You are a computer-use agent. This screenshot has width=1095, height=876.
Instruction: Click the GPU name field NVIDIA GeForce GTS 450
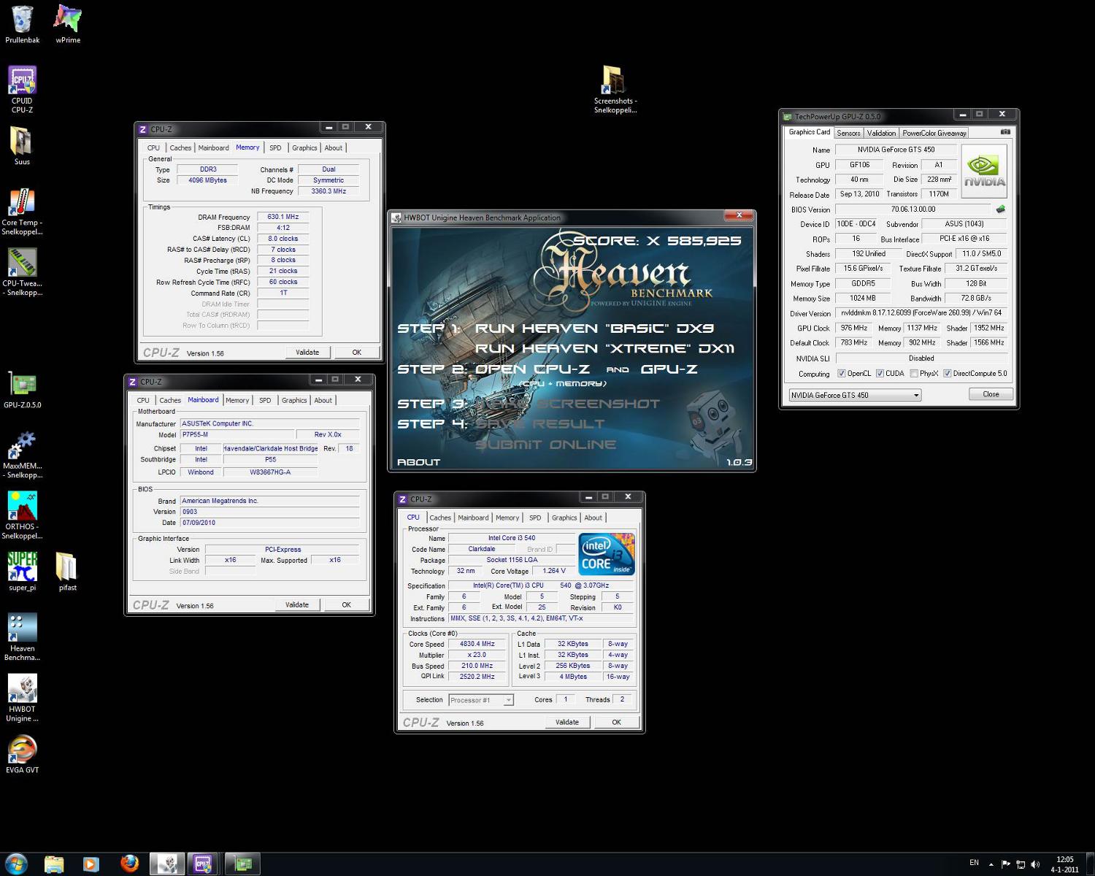point(896,150)
